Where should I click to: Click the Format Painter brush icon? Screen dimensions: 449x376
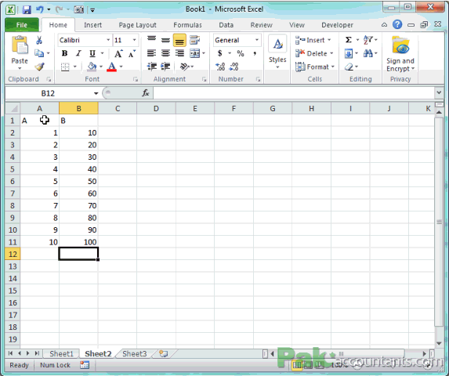(x=39, y=67)
